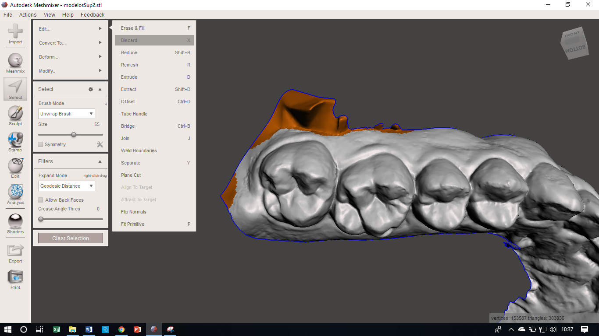This screenshot has height=336, width=599.
Task: Click the Meshmixer taskbar icon
Action: pos(154,329)
